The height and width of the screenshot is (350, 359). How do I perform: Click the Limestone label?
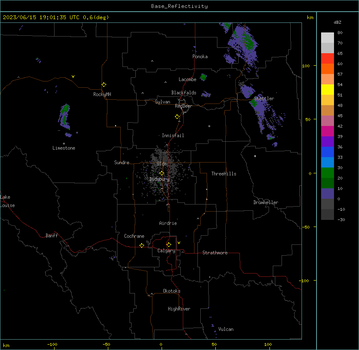pyautogui.click(x=64, y=148)
